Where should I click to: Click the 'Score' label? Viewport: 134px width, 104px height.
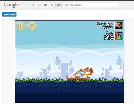tap(109, 33)
